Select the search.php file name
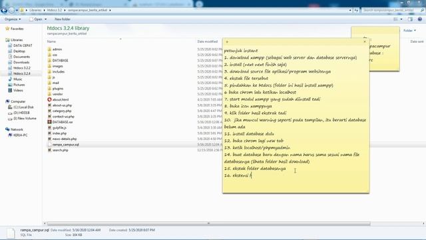The image size is (426, 240). (x=61, y=150)
